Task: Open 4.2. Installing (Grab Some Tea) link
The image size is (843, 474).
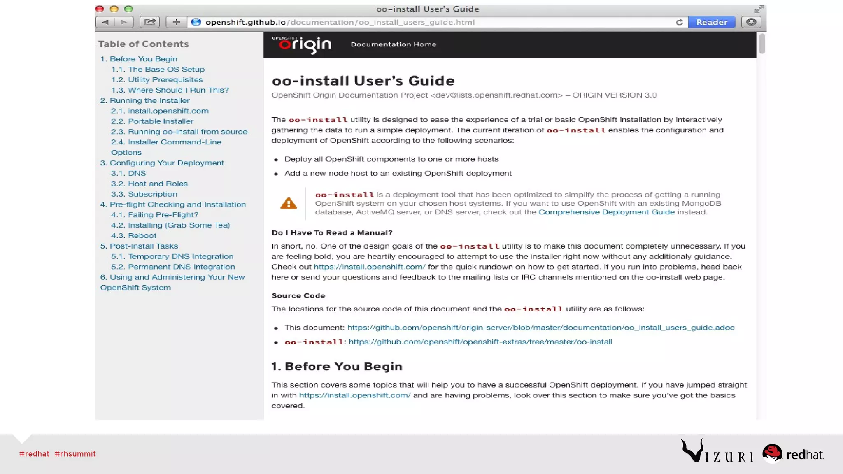Action: tap(170, 225)
